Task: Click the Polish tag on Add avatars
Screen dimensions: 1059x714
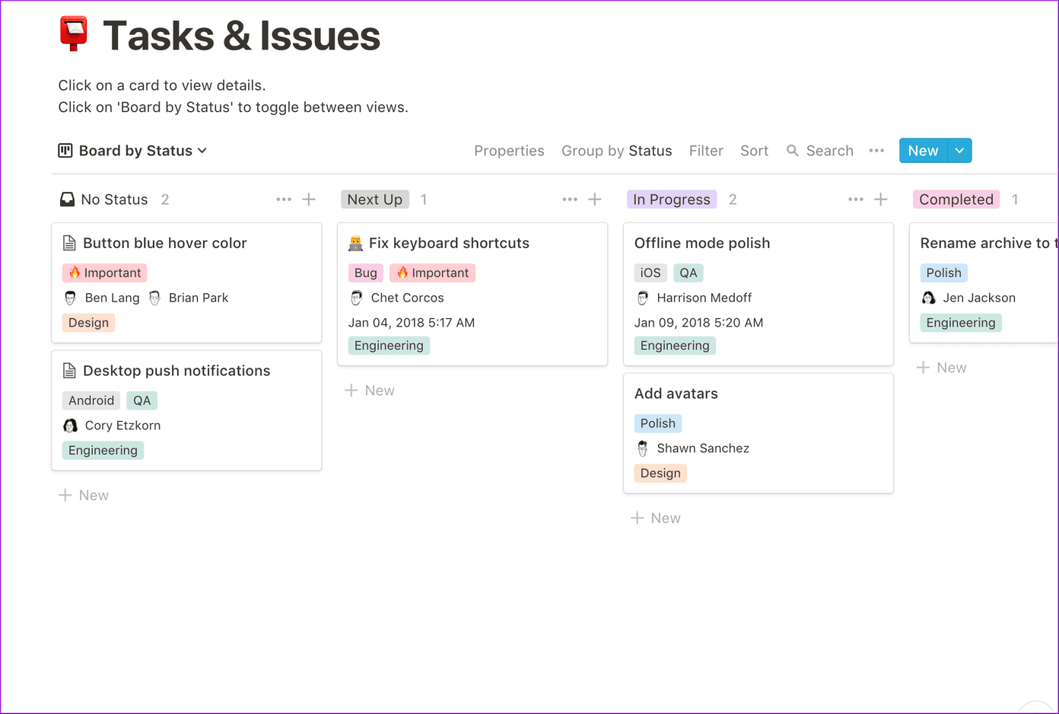Action: pos(657,423)
